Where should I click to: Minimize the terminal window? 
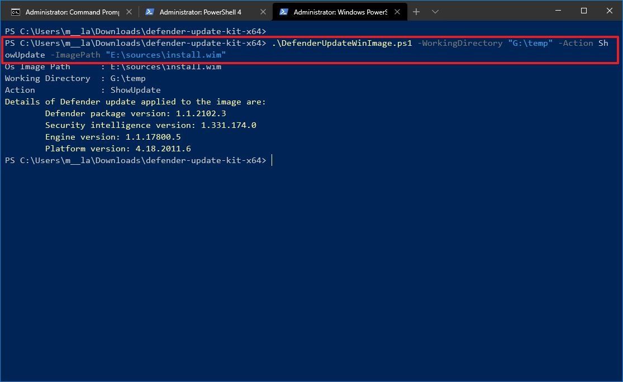(x=558, y=10)
